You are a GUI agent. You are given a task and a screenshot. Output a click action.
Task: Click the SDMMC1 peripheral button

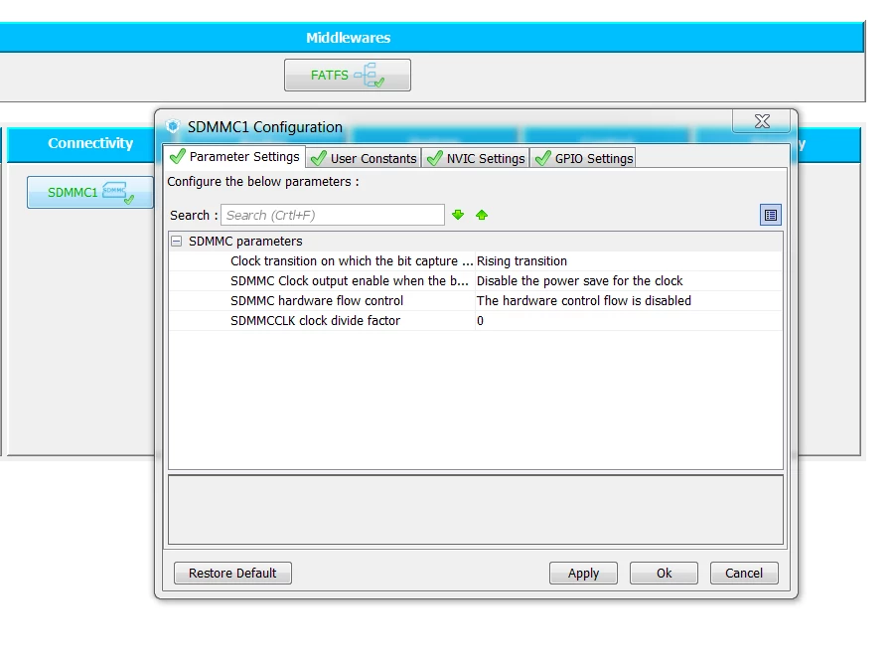89,193
